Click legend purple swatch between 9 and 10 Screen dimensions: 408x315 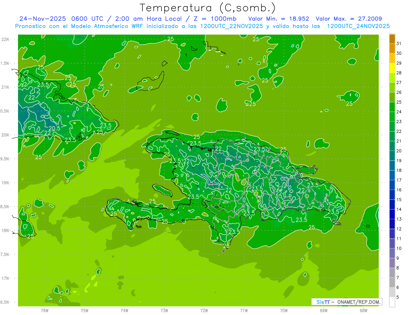click(392, 253)
